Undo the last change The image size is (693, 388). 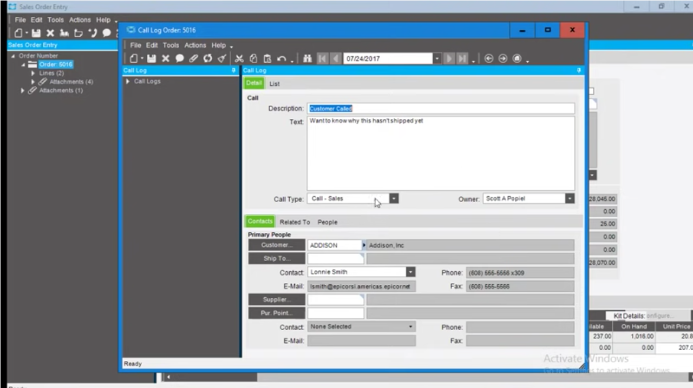tap(281, 58)
